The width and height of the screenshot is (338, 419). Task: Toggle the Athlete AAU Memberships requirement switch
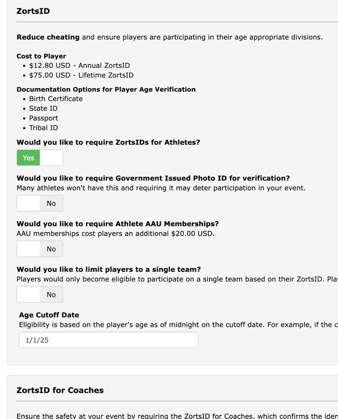point(40,249)
